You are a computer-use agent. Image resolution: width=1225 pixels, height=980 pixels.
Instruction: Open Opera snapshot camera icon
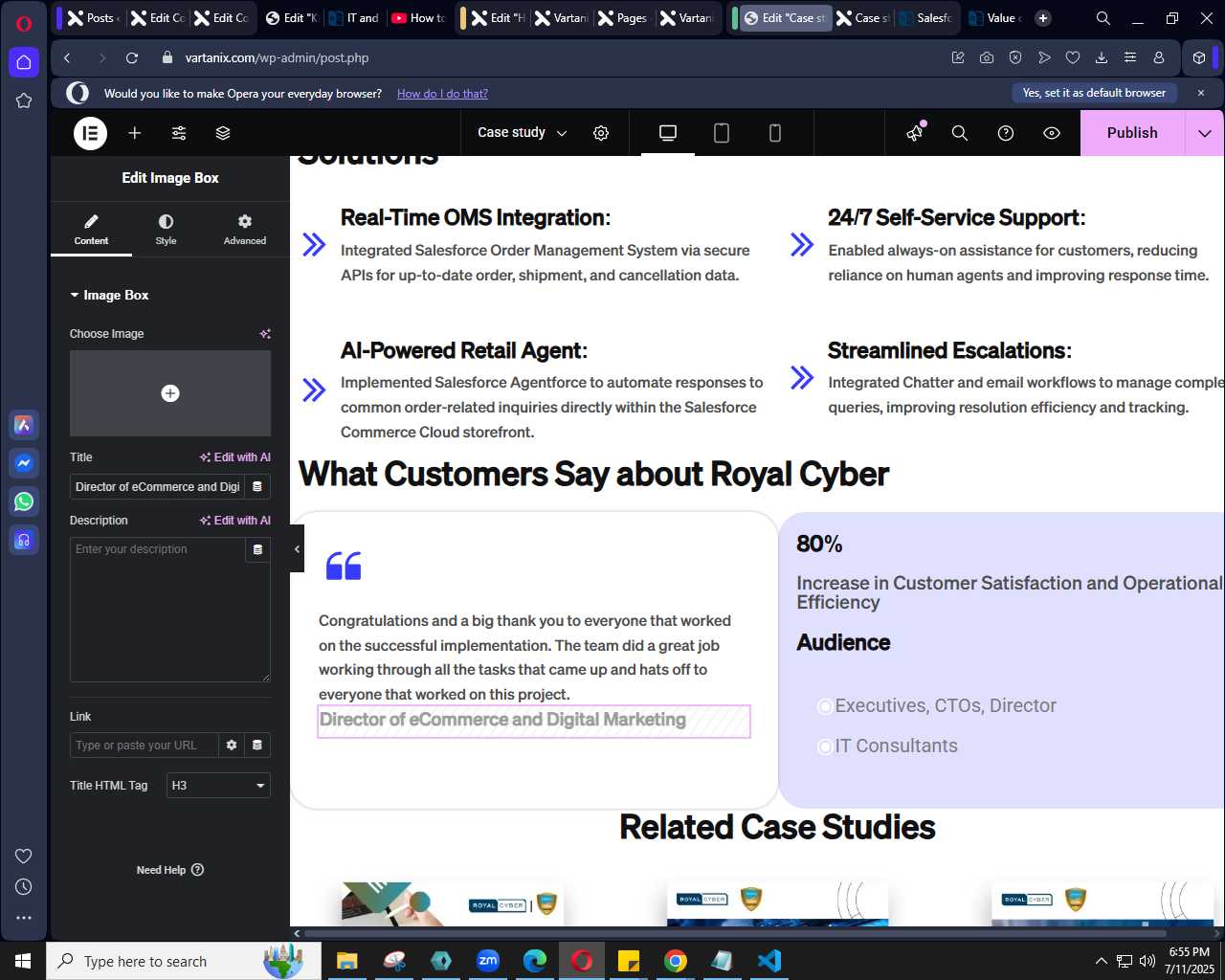click(x=987, y=58)
